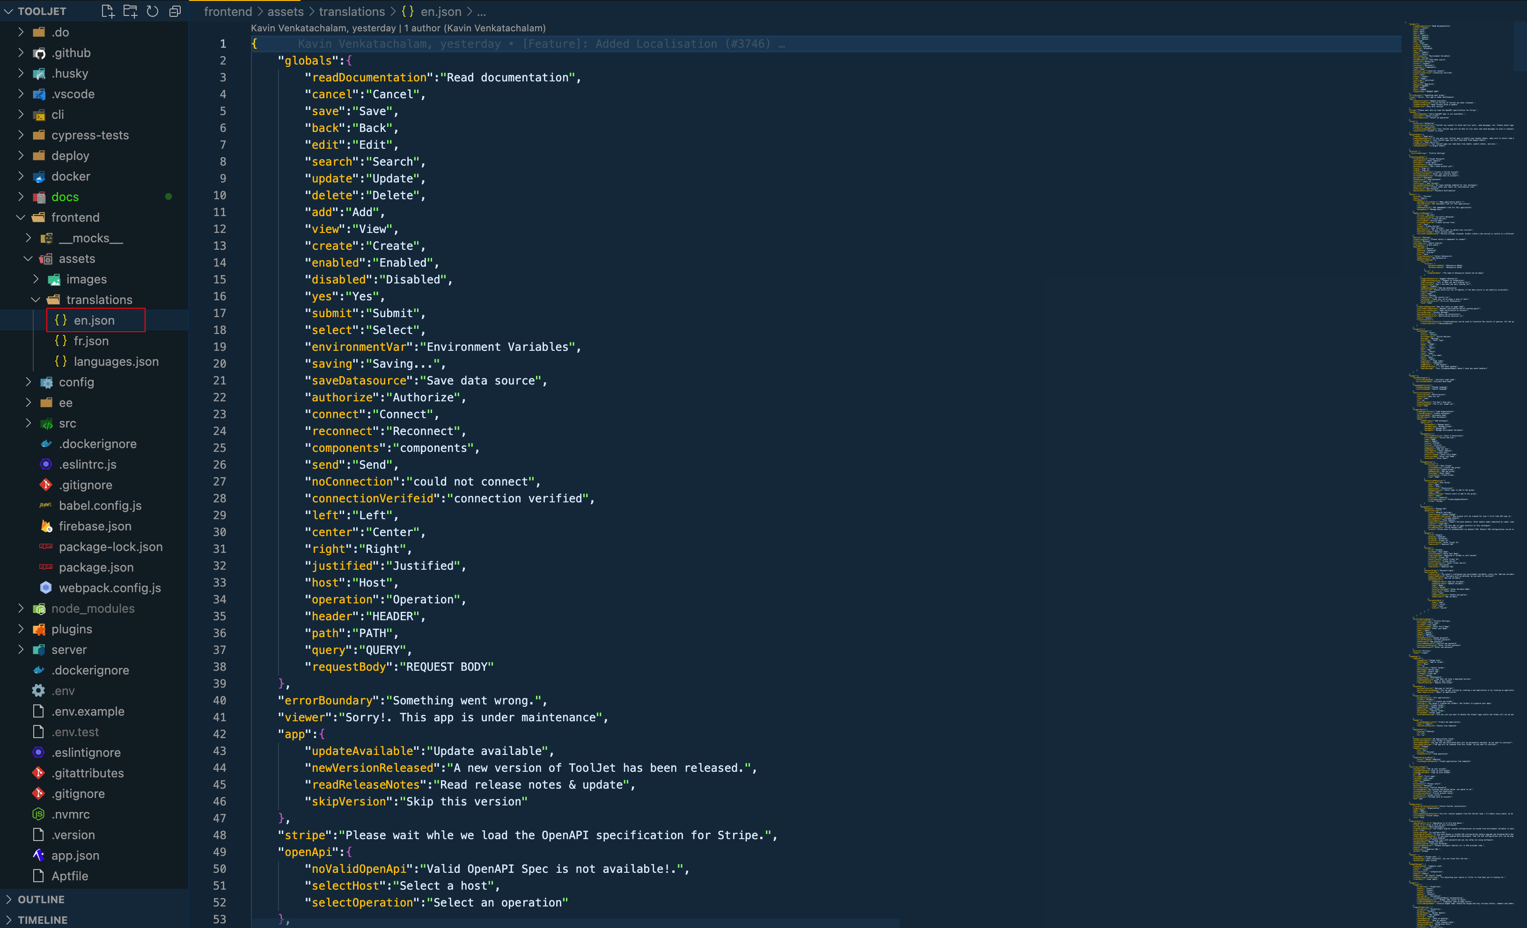Click the firebase.json file icon
The height and width of the screenshot is (928, 1527).
(x=46, y=526)
